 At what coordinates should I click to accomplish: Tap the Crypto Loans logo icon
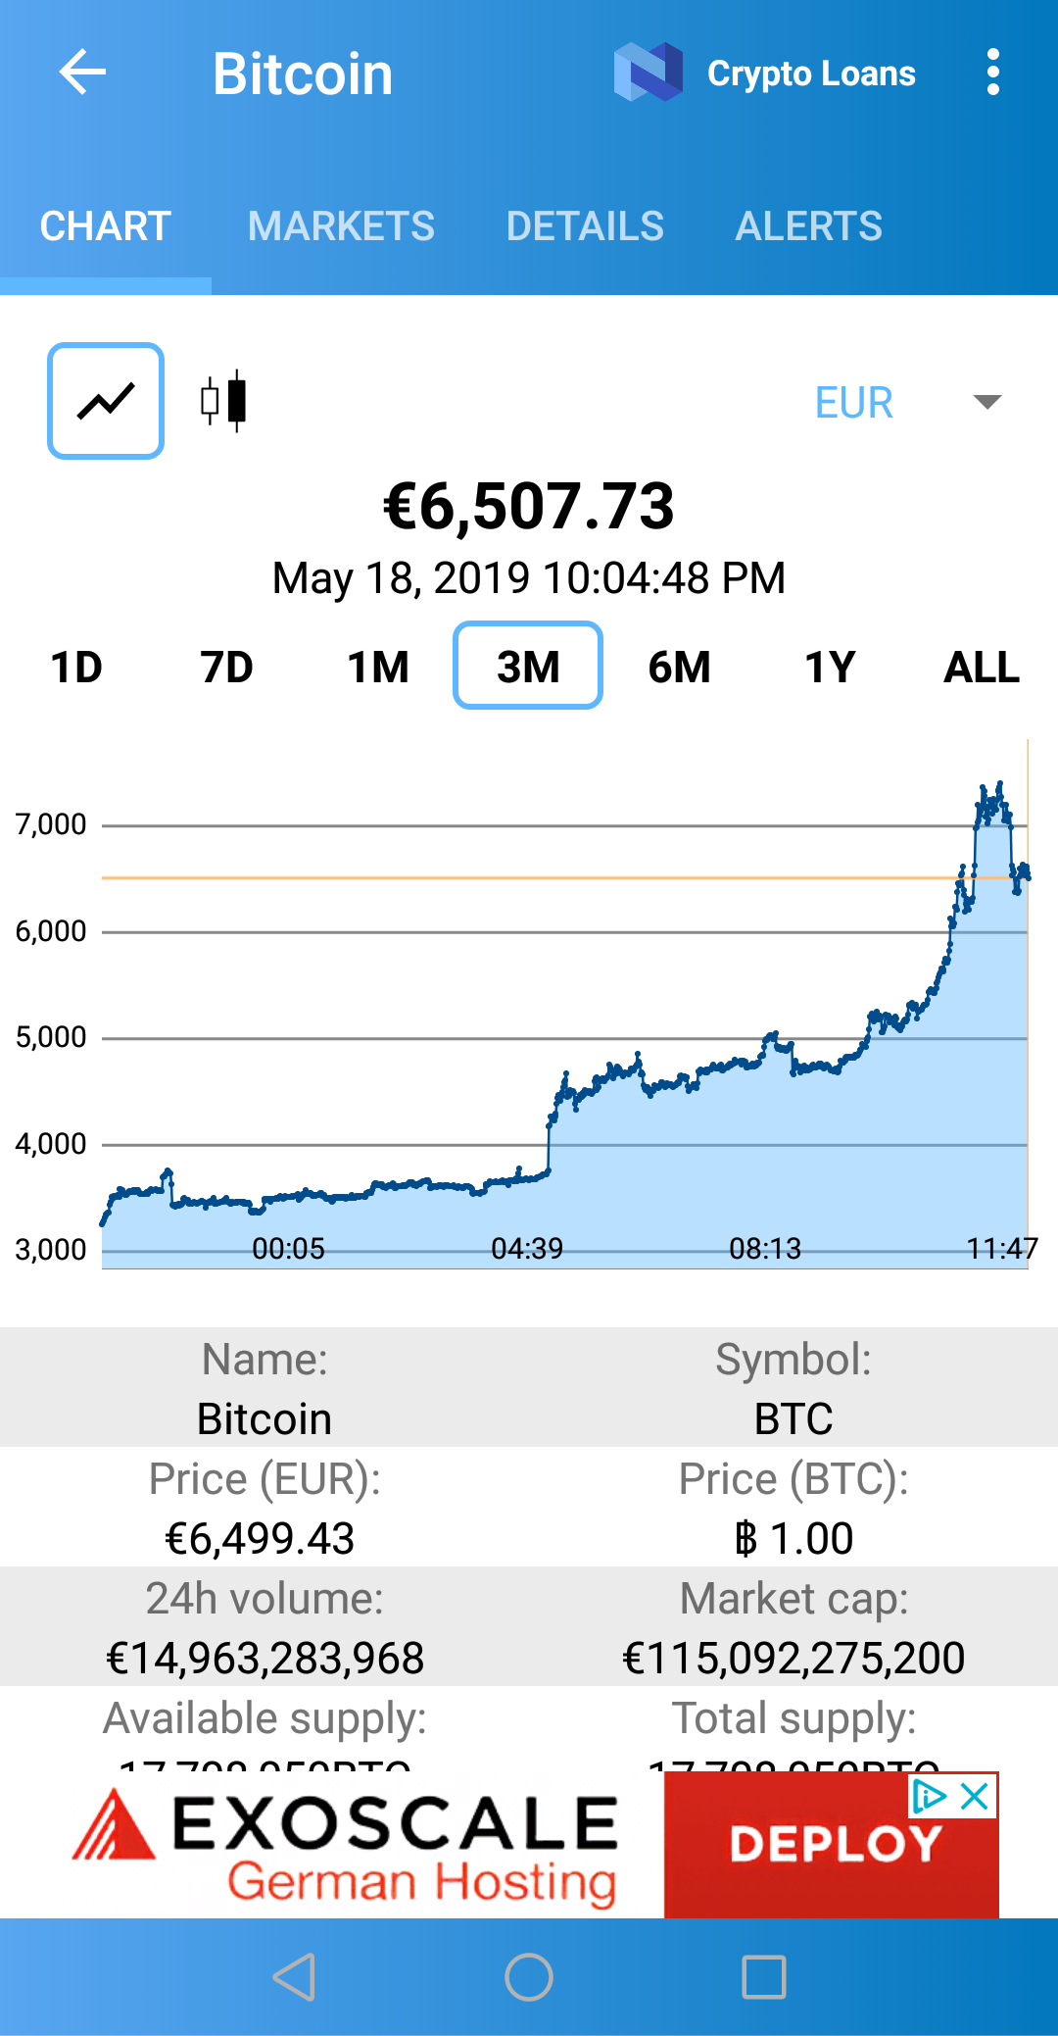(648, 73)
